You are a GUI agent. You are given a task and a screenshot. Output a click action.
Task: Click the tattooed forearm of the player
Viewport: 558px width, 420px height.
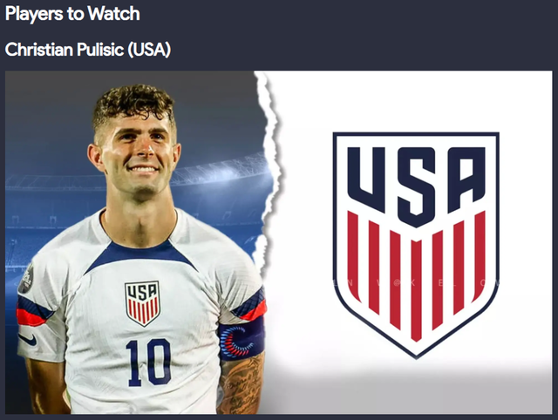(241, 386)
